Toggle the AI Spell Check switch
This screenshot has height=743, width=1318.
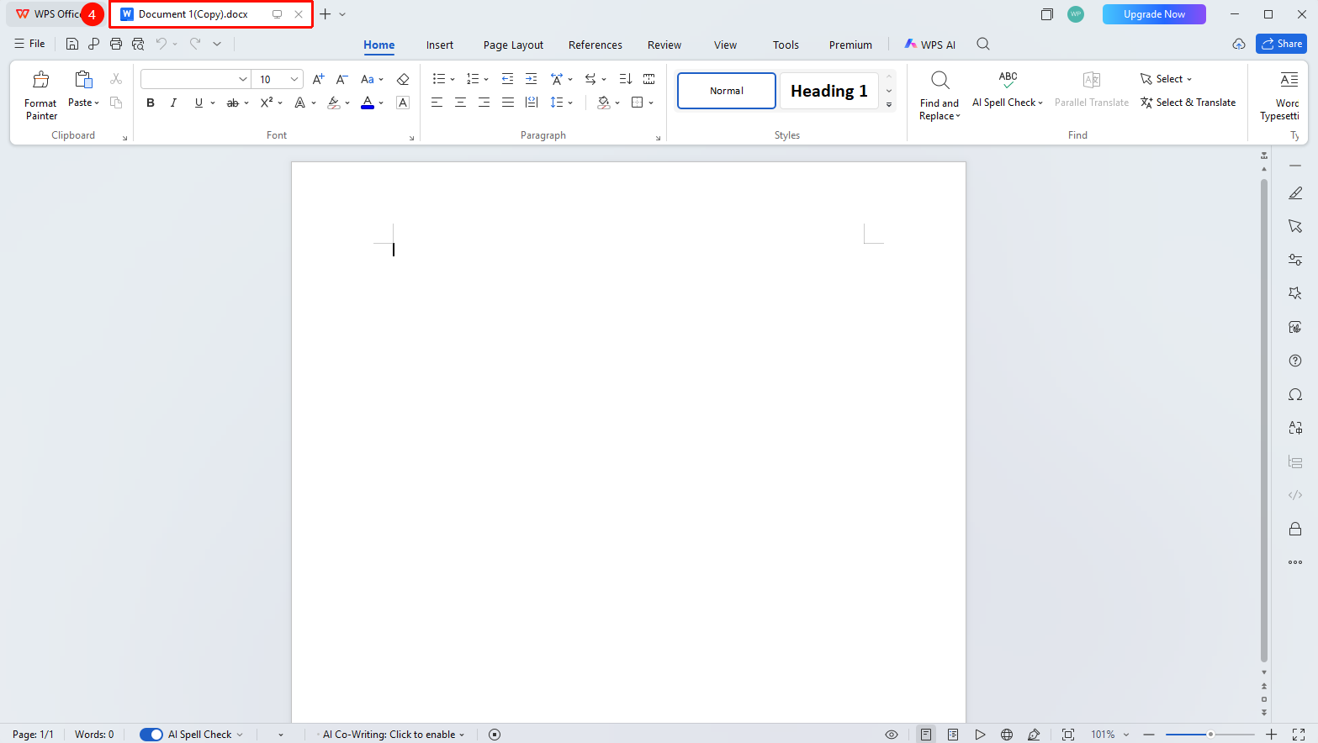pyautogui.click(x=151, y=735)
